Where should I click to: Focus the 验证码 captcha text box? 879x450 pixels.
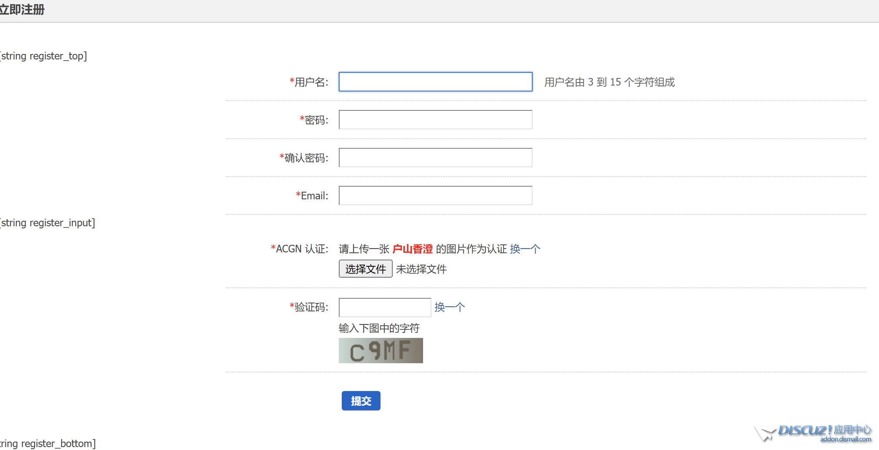pyautogui.click(x=385, y=307)
